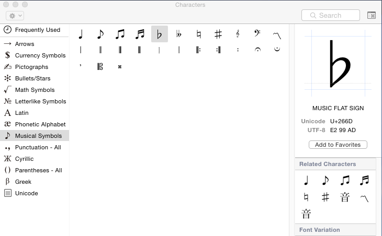Viewport: 382px width, 236px height.
Task: Select the sharp sign symbol
Action: click(x=218, y=34)
